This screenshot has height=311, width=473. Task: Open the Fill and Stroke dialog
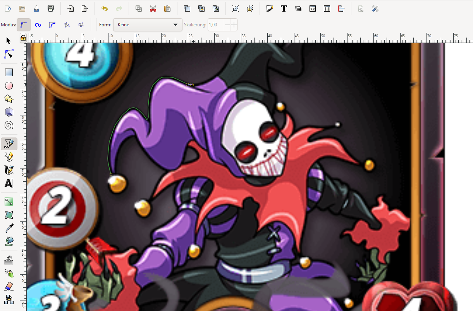pyautogui.click(x=270, y=9)
